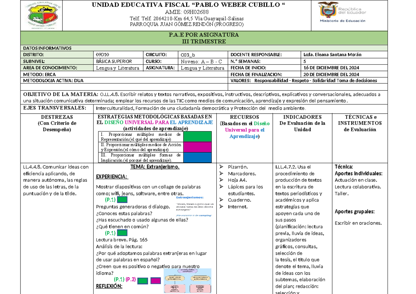Click the METODO: ERCA cell
This screenshot has width=416, height=294.
click(x=125, y=74)
